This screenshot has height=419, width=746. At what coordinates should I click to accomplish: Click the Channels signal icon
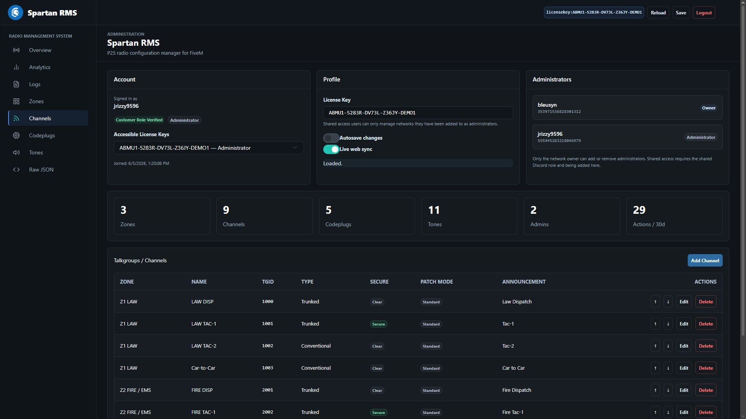[x=16, y=118]
